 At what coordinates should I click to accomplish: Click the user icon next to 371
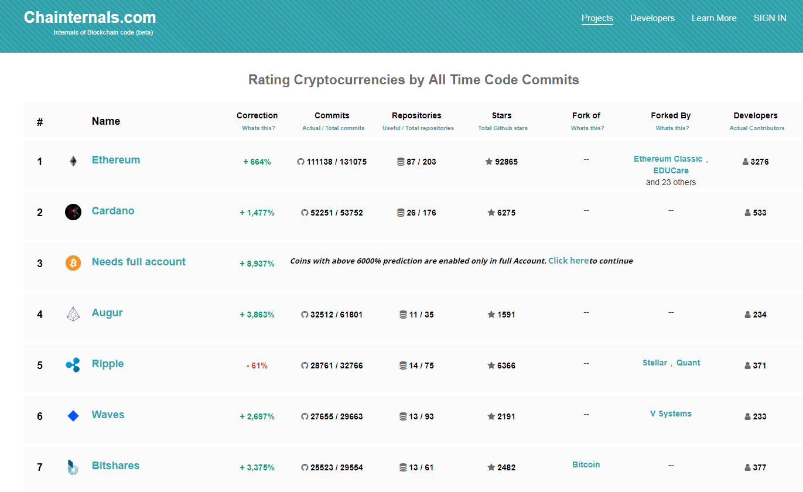748,365
